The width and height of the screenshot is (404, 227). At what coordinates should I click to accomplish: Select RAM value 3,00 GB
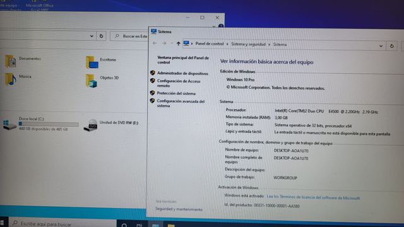pos(281,118)
